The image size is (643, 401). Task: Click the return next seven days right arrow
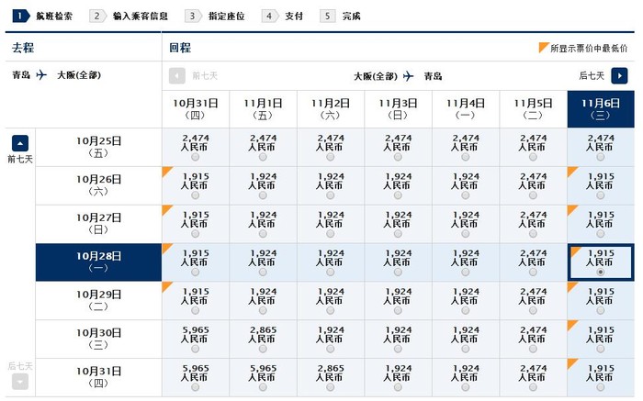[619, 75]
